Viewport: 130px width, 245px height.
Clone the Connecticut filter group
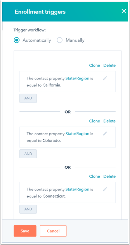point(94,176)
